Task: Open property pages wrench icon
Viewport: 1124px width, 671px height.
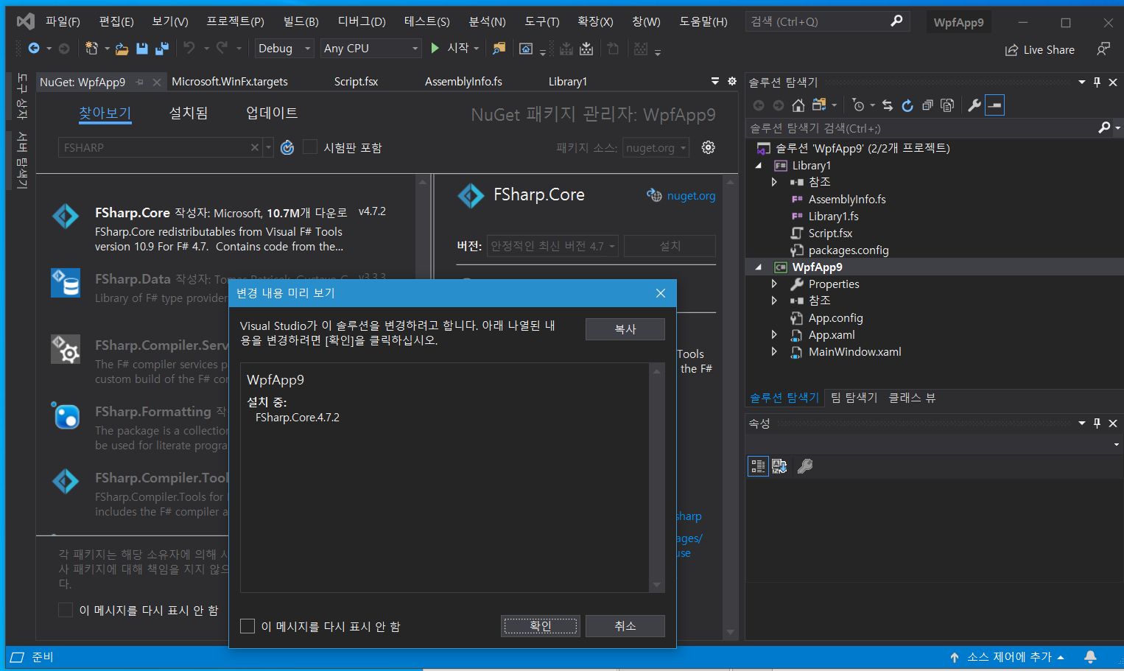Action: [805, 466]
